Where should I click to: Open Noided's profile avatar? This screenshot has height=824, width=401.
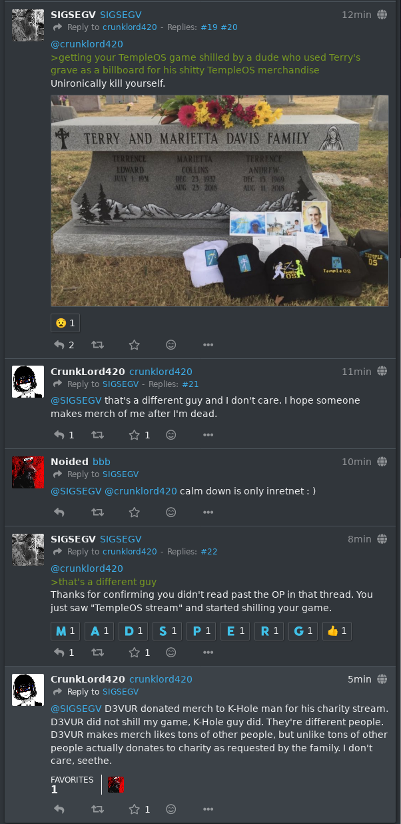28,472
